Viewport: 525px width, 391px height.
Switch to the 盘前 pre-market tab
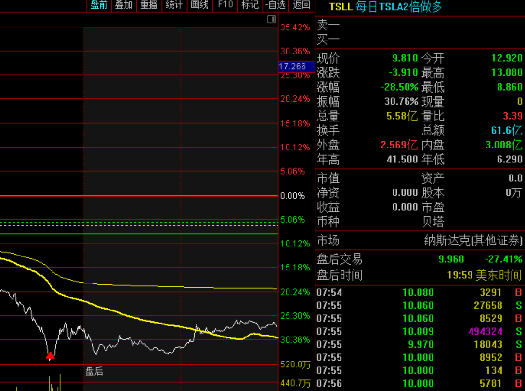[99, 5]
